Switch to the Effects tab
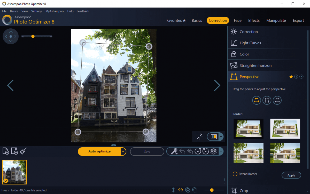310x194 pixels. tap(254, 20)
